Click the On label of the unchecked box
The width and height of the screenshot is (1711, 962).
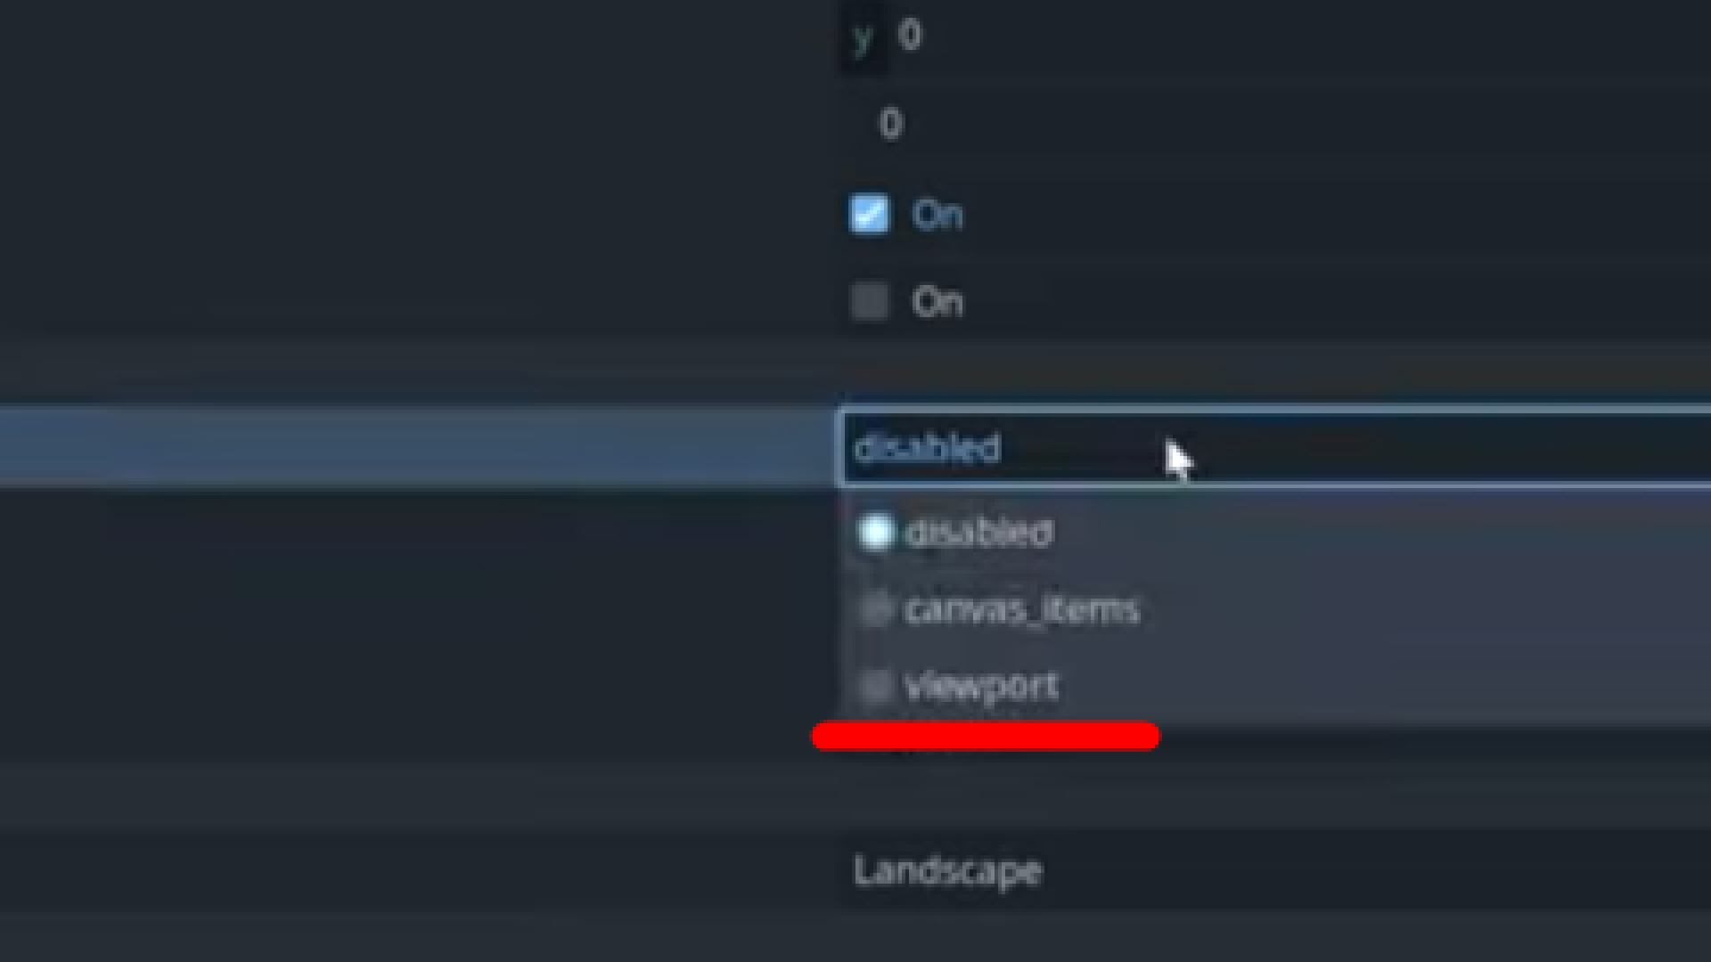coord(937,302)
